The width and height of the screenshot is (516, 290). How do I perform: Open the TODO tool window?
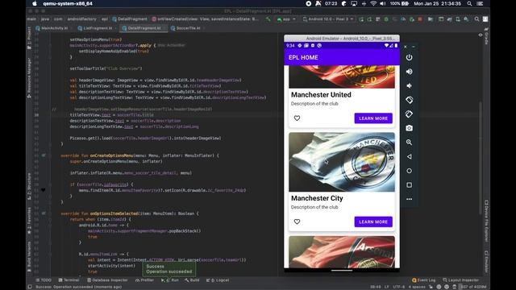coord(44,280)
